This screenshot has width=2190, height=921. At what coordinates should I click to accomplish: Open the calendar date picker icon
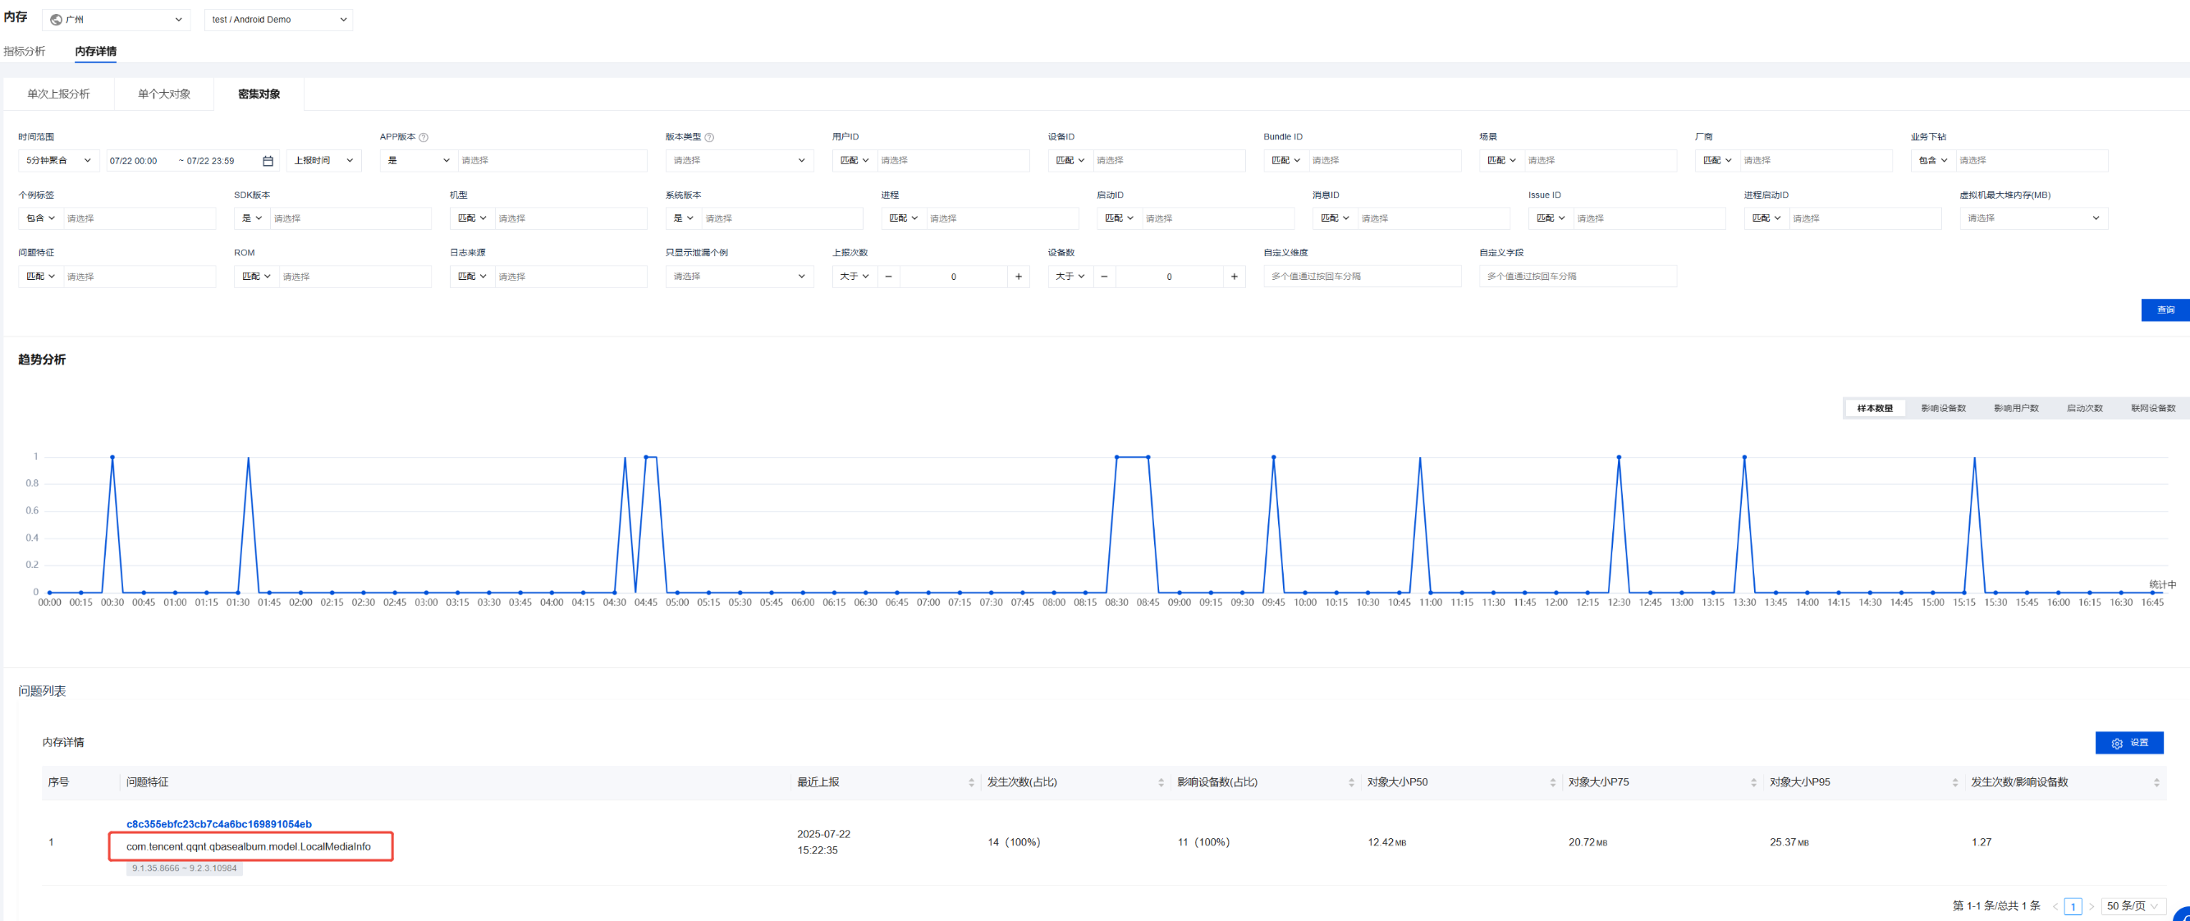tap(268, 161)
